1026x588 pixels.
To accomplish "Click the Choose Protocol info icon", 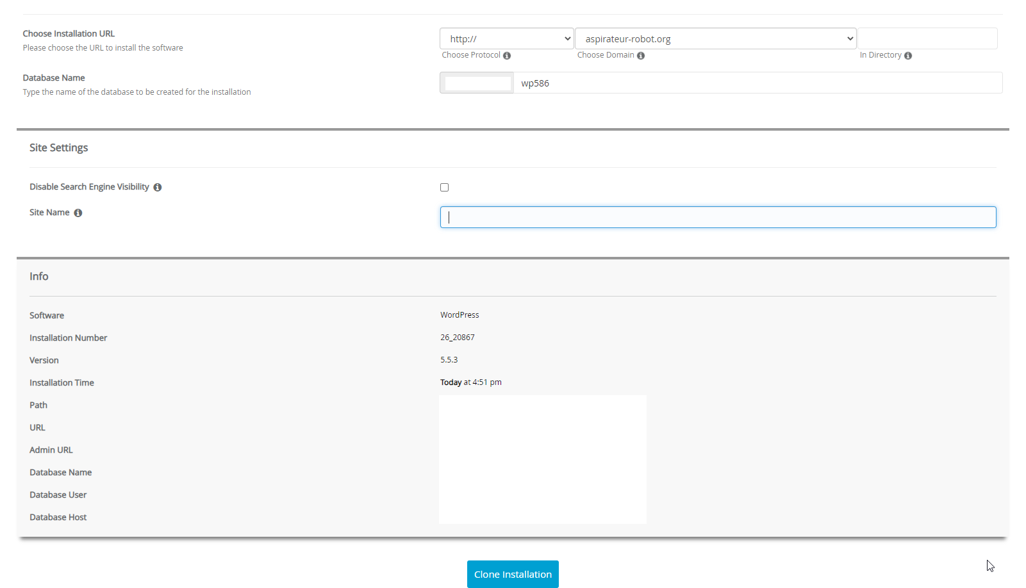I will coord(507,56).
